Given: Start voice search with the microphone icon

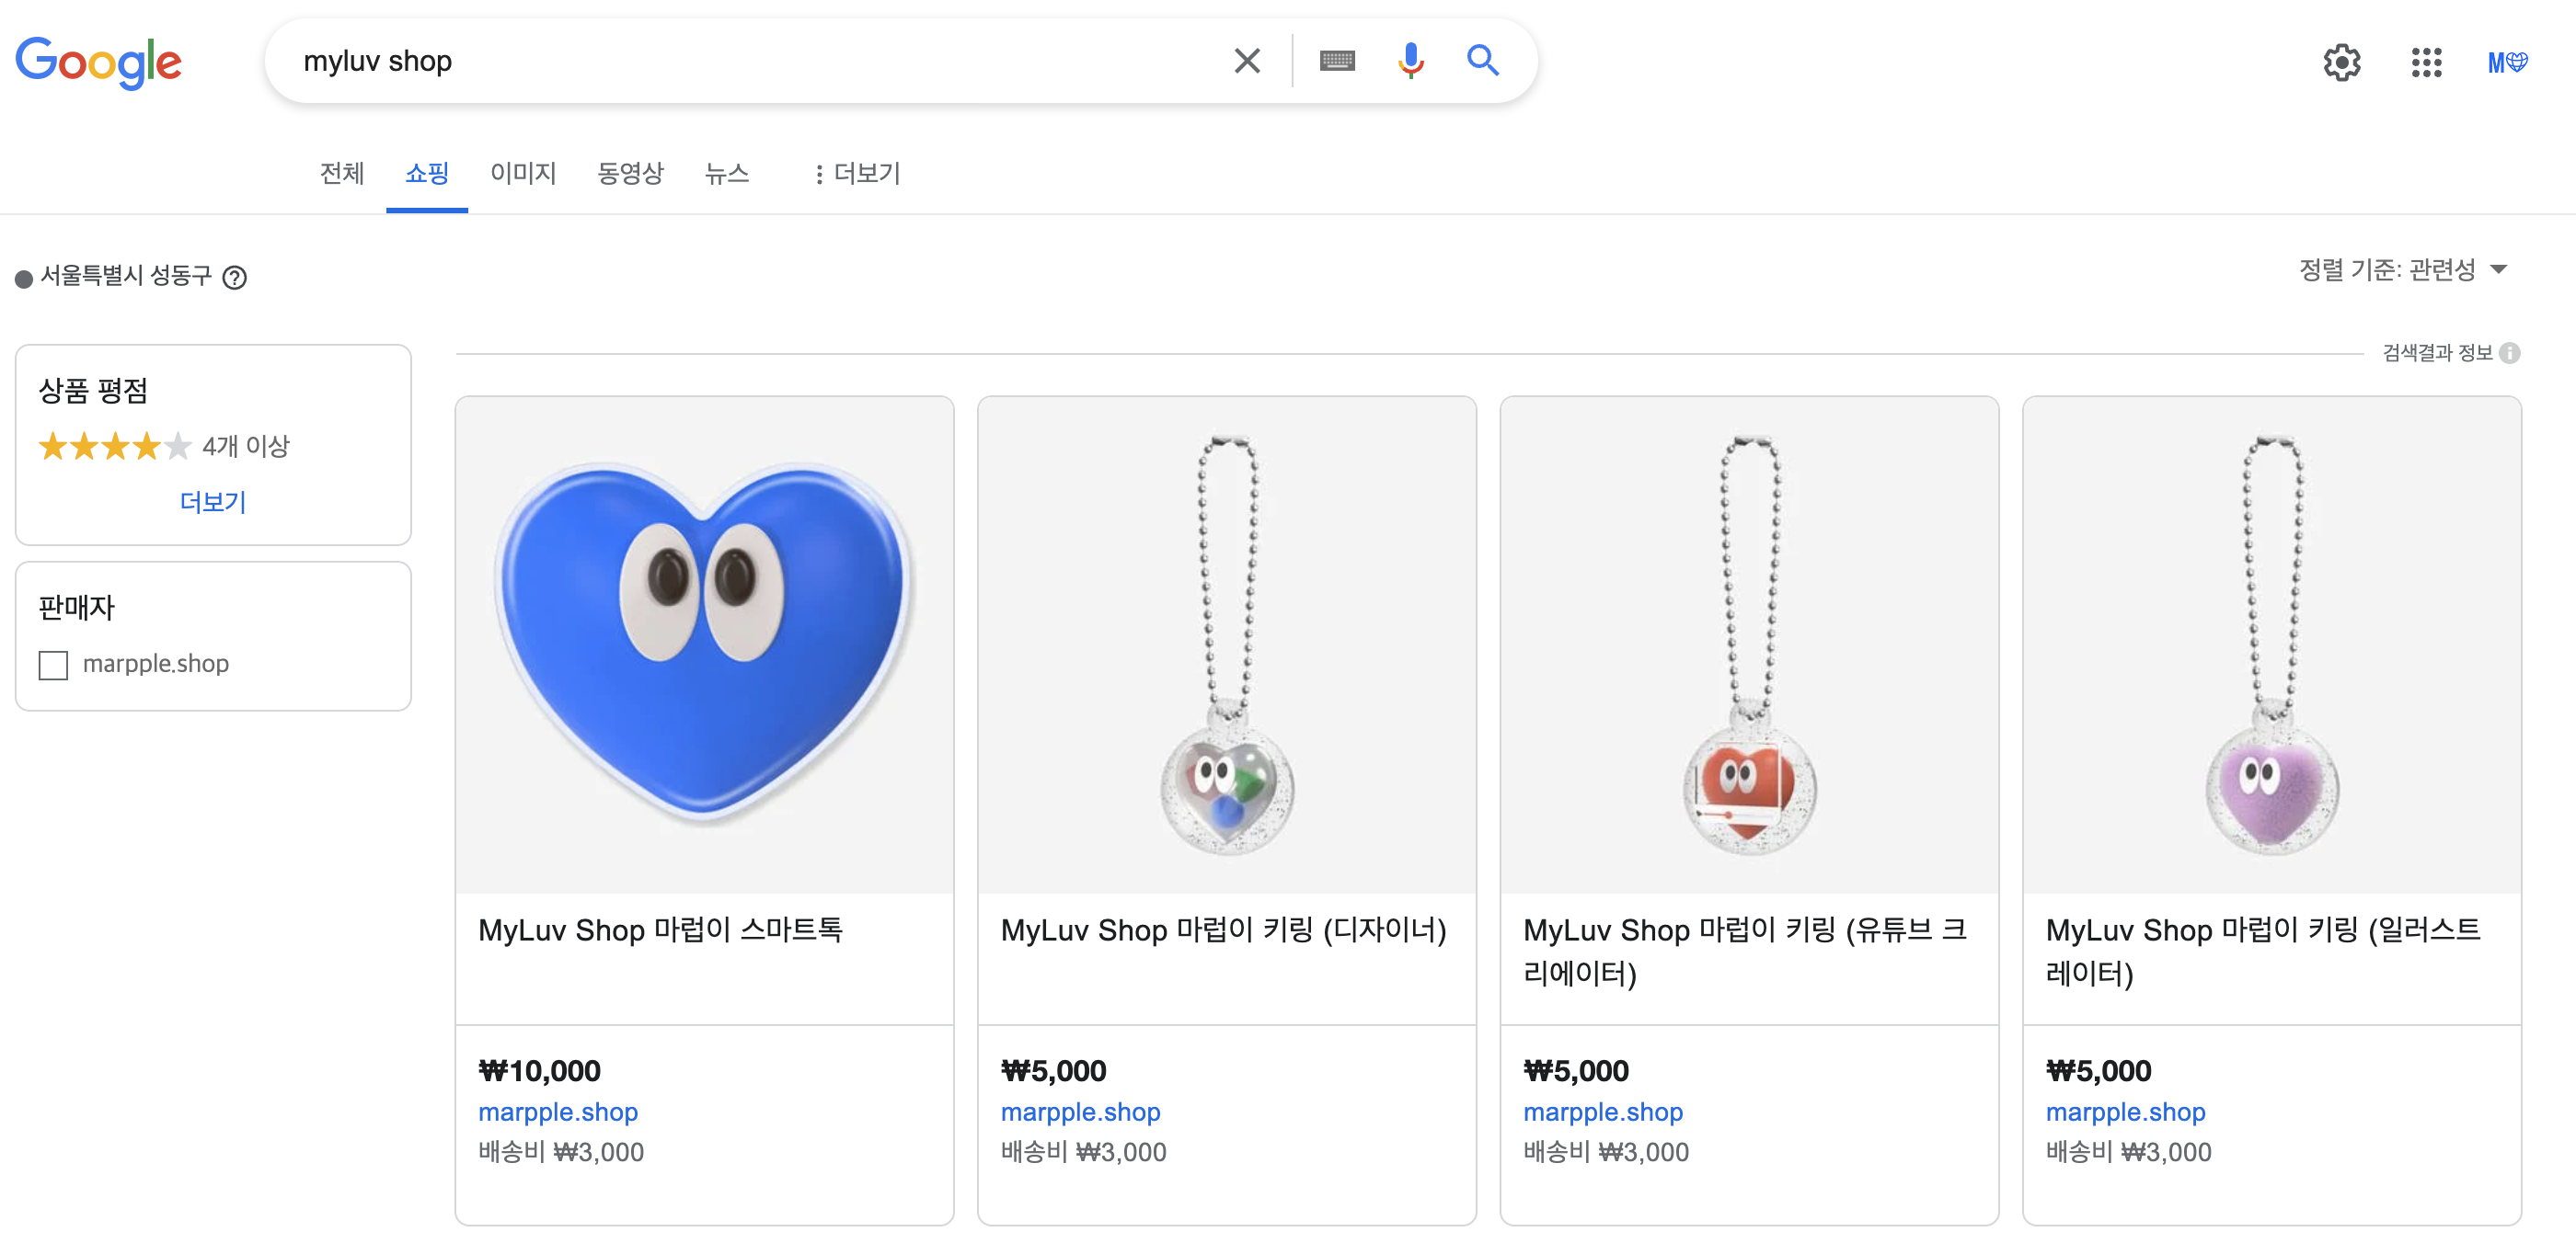Looking at the screenshot, I should click(1410, 61).
